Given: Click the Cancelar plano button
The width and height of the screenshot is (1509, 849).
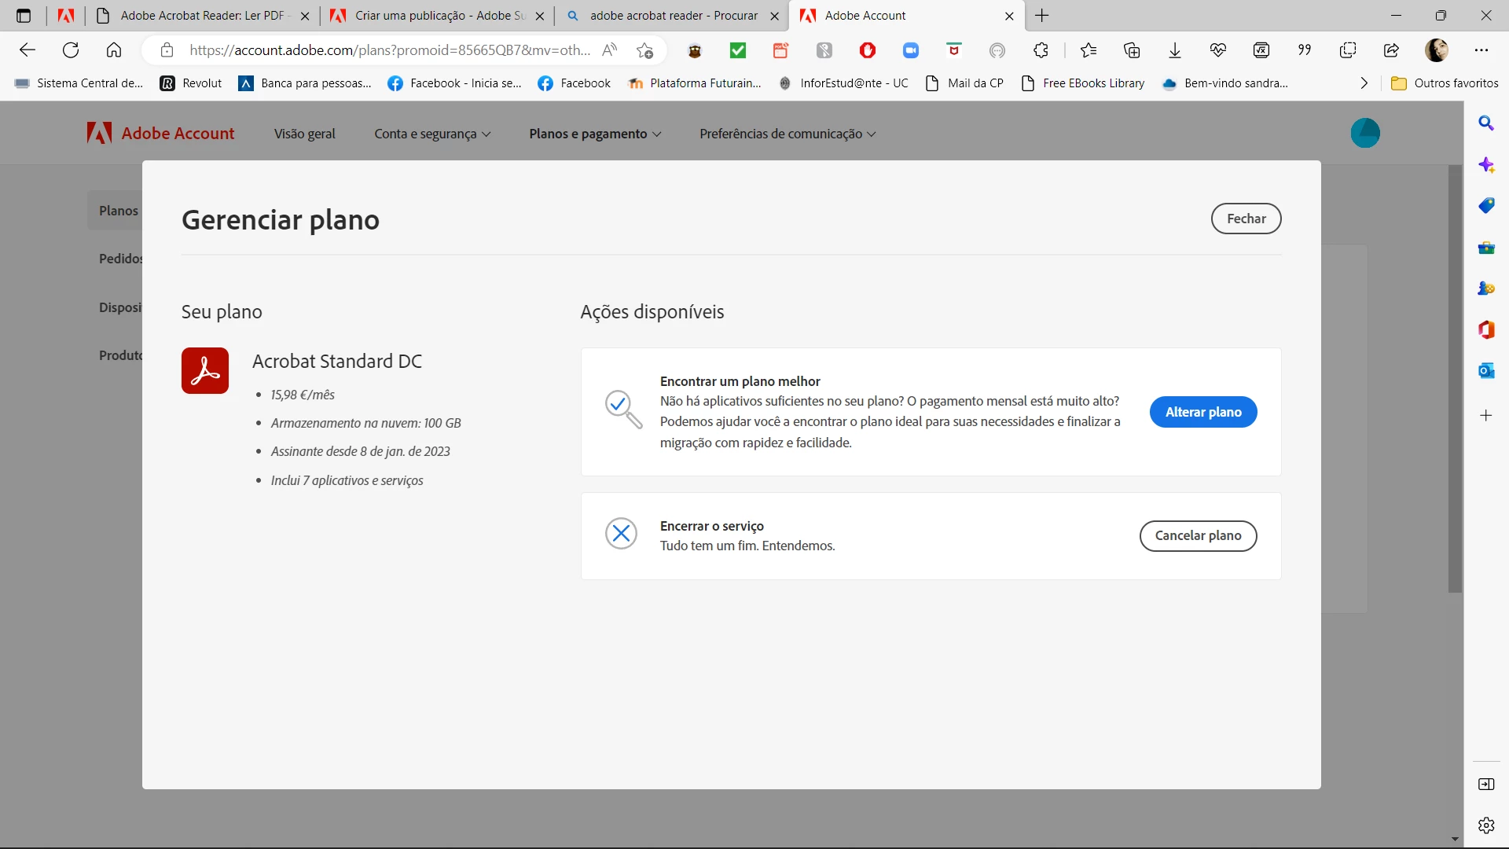Looking at the screenshot, I should (1198, 535).
